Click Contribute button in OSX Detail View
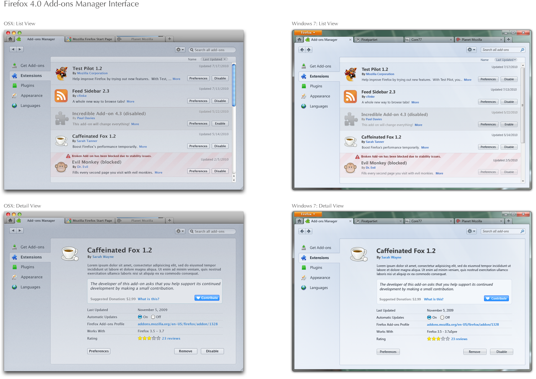The height and width of the screenshot is (379, 536). coord(207,298)
